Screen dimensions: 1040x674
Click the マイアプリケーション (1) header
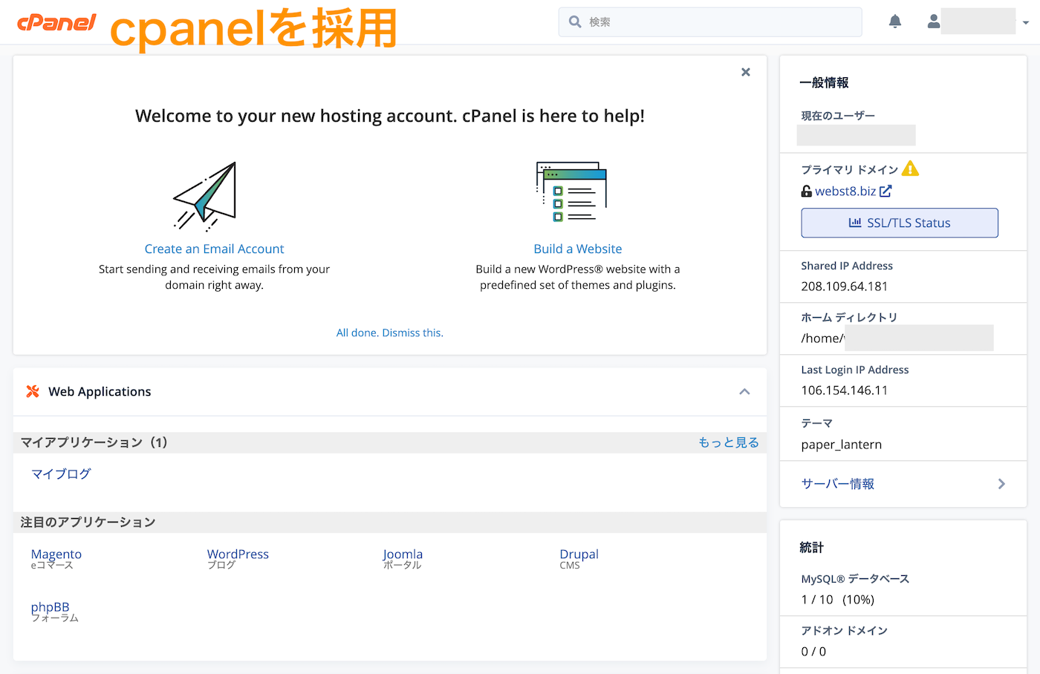coord(94,442)
